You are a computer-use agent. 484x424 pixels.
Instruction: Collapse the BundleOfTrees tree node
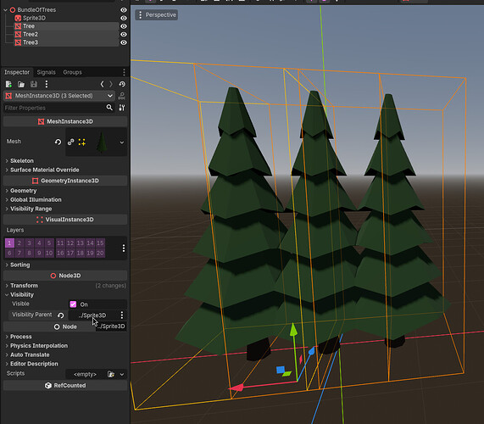(x=5, y=10)
